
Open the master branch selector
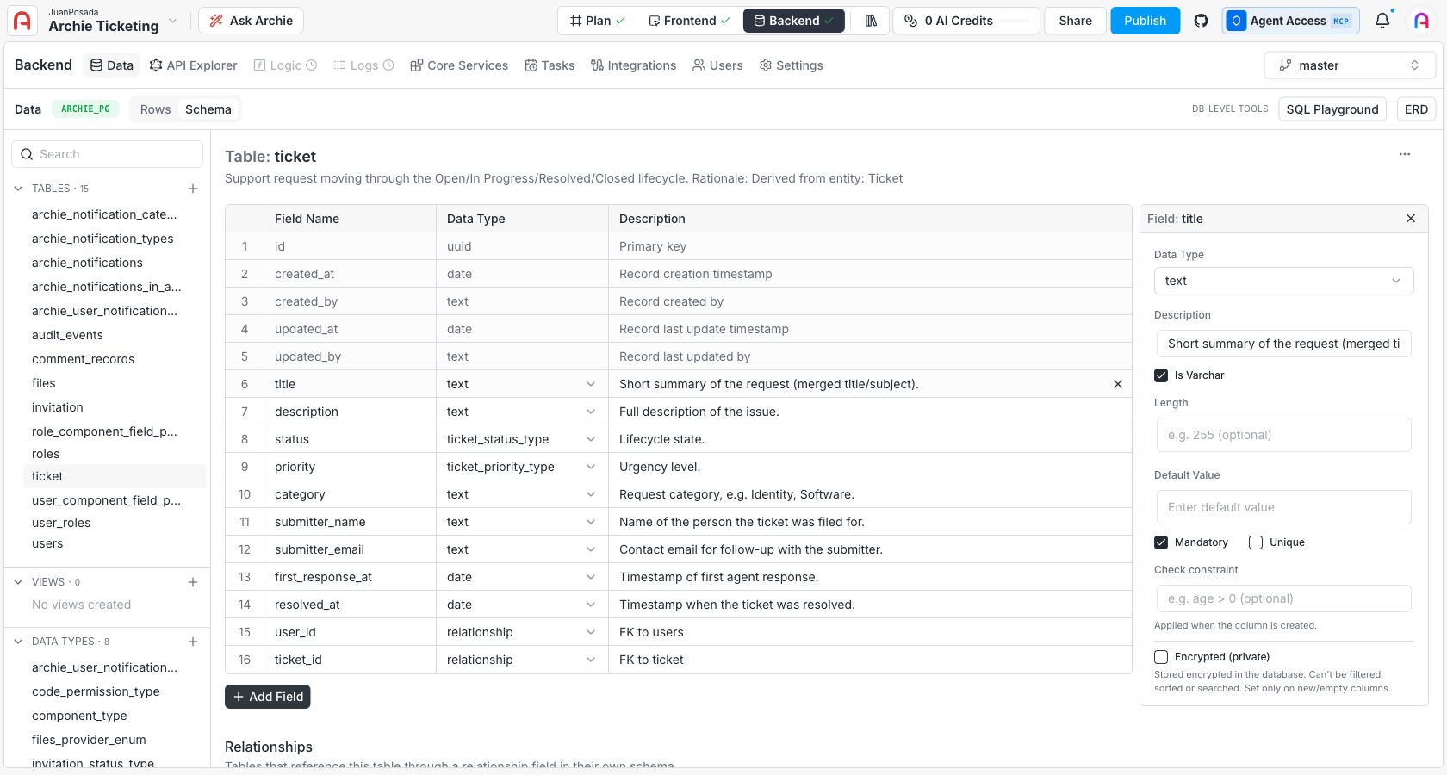click(x=1350, y=65)
